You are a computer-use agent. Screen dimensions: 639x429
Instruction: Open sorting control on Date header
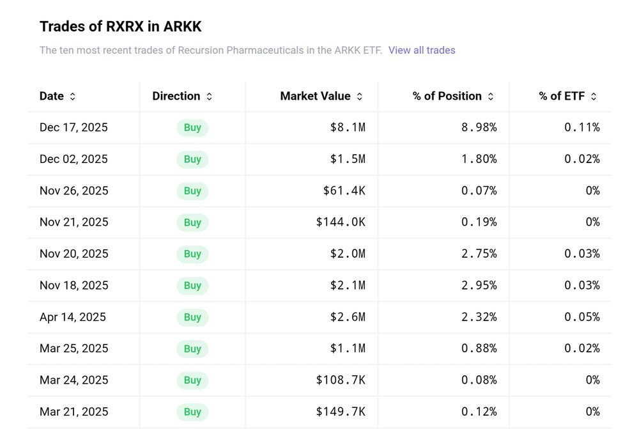pyautogui.click(x=72, y=96)
